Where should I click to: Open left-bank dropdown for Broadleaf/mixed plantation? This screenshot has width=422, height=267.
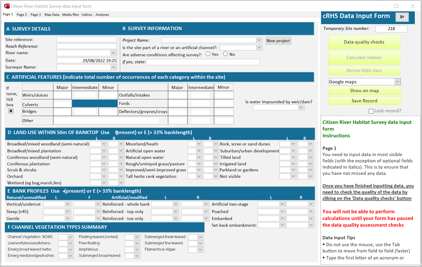click(x=104, y=151)
